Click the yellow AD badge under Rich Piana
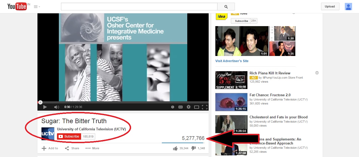Image resolution: width=359 pixels, height=157 pixels. tap(254, 78)
